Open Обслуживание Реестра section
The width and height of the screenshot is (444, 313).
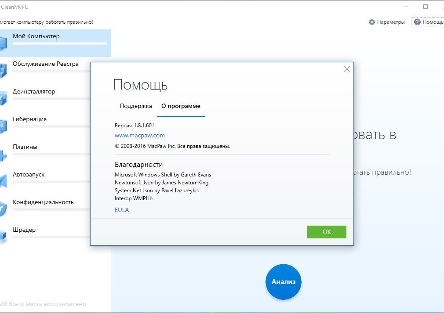click(46, 64)
